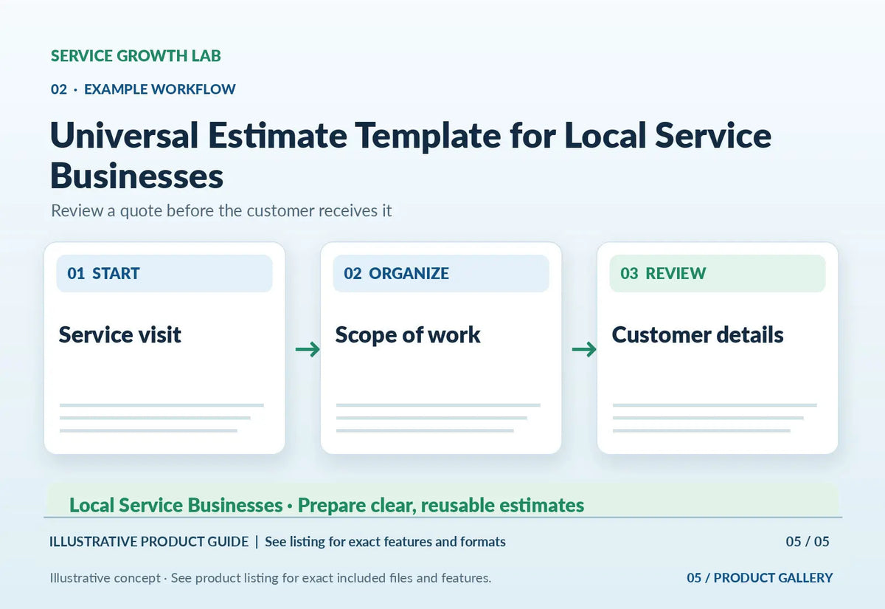Click the Universal Estimate Template headline
This screenshot has width=885, height=609.
tap(411, 156)
